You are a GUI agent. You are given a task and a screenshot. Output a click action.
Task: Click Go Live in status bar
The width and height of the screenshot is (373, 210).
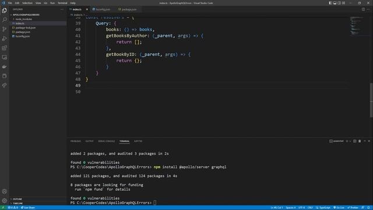point(339,208)
